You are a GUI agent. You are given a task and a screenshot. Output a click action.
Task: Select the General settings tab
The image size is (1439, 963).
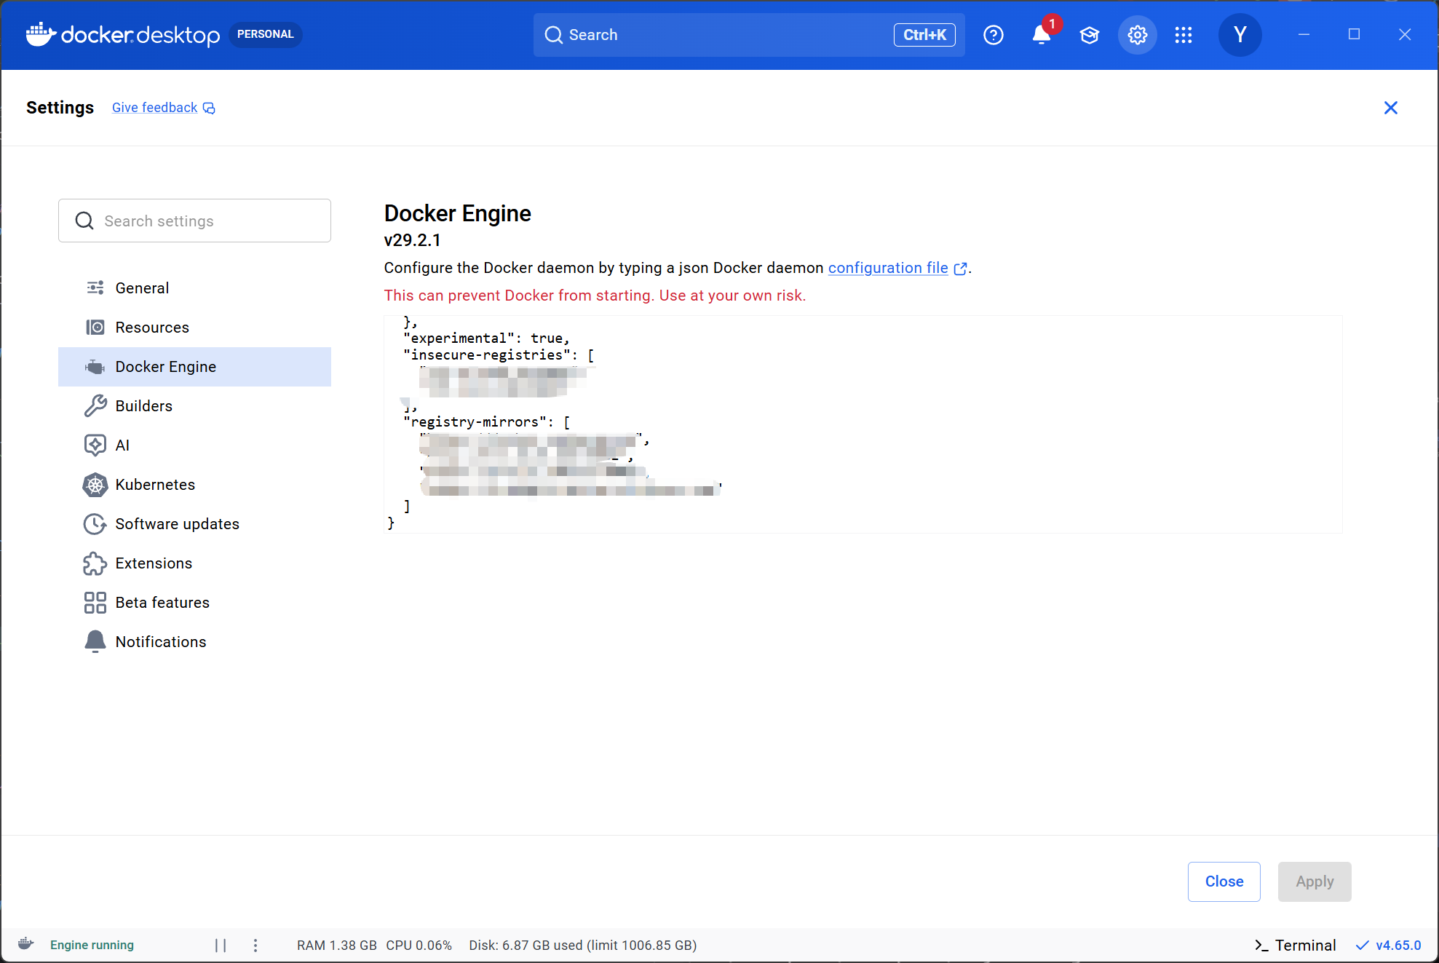pos(142,288)
